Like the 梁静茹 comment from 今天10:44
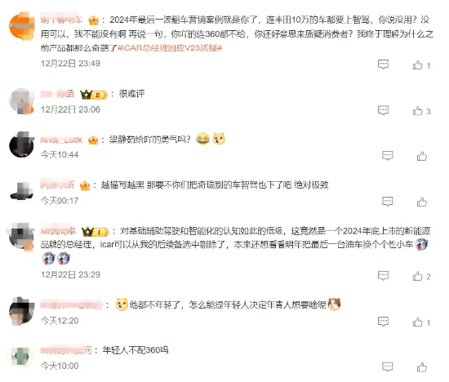Image resolution: width=449 pixels, height=382 pixels. (422, 156)
